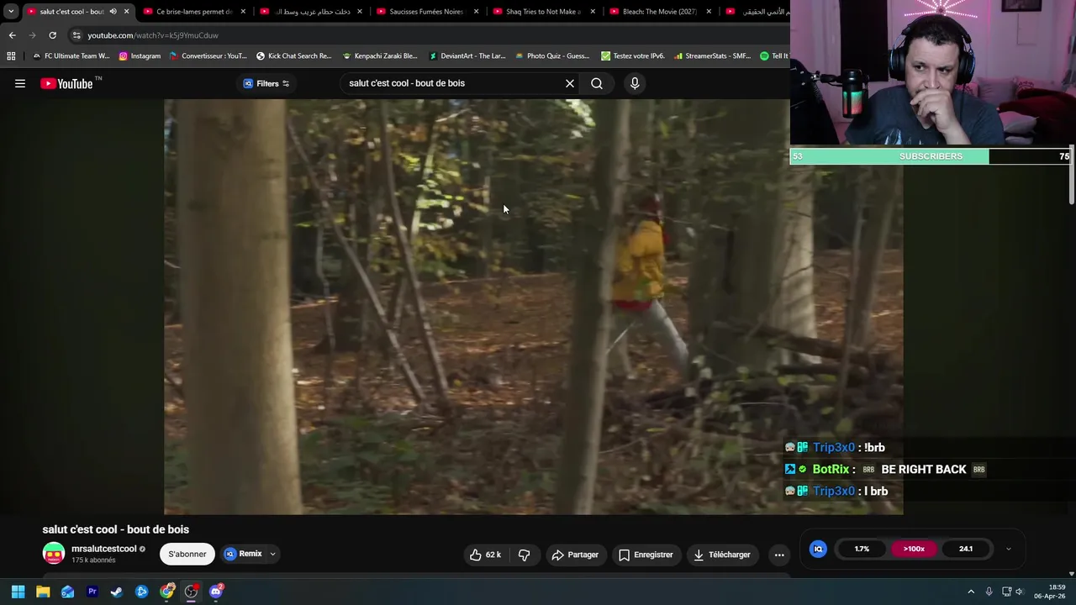Open Steam from the taskbar
Viewport: 1076px width, 605px height.
click(117, 592)
